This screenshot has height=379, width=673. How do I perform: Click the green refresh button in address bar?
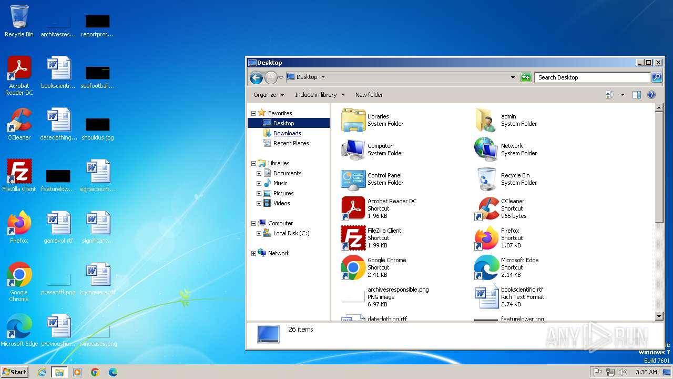[526, 77]
